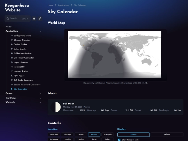
Task: Open Folder Icon Maker in the sidebar
Action: click(23, 53)
